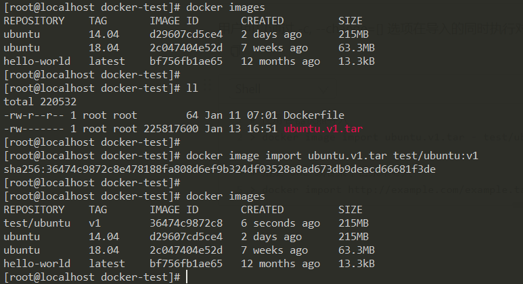Click the test/ubuntu repository name
This screenshot has width=523, height=284.
click(x=37, y=223)
